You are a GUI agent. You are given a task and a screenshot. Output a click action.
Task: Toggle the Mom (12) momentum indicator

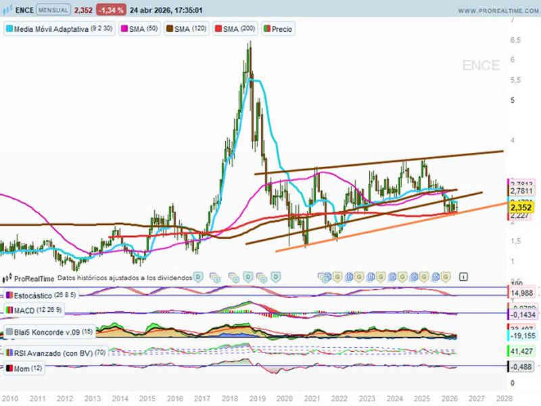point(27,367)
